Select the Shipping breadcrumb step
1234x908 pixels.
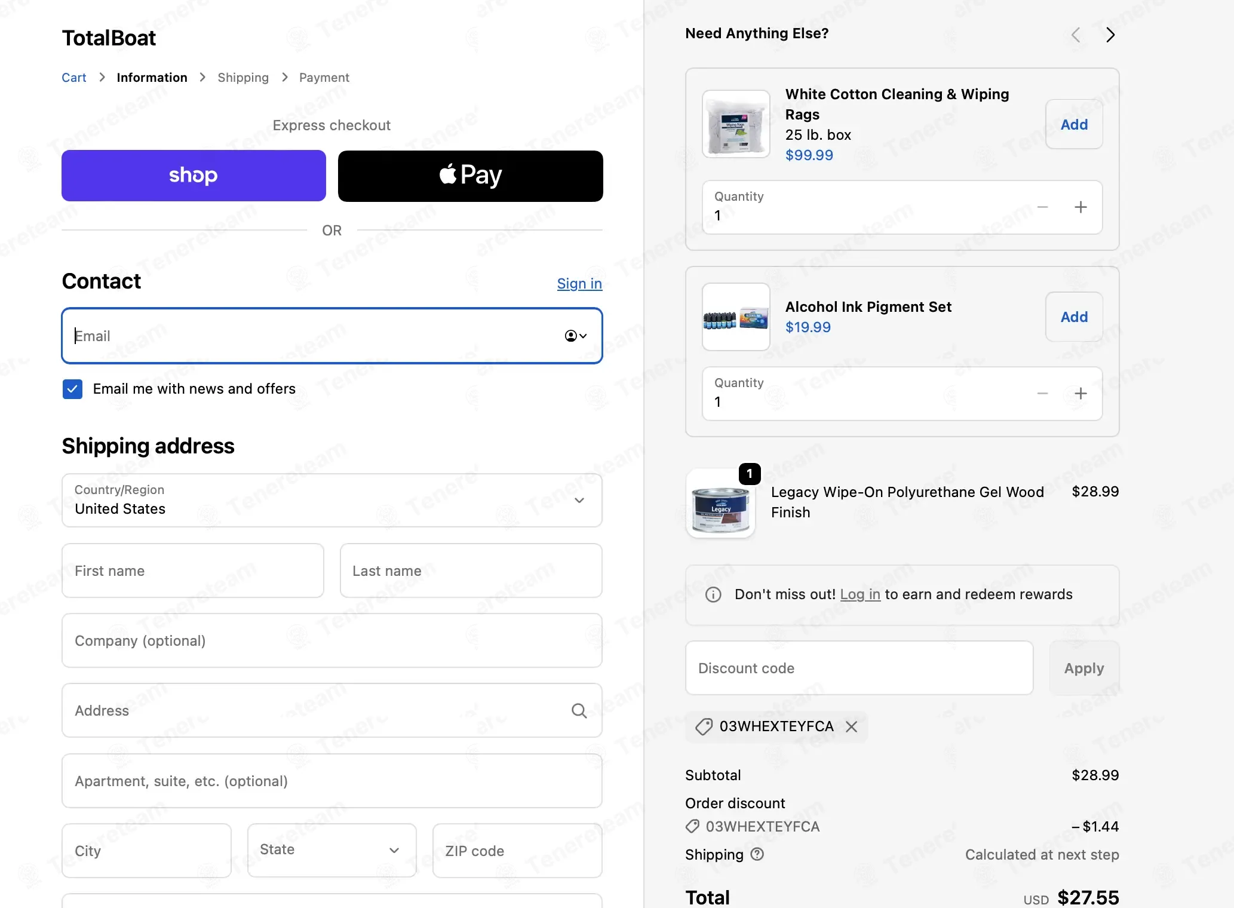[x=243, y=78]
